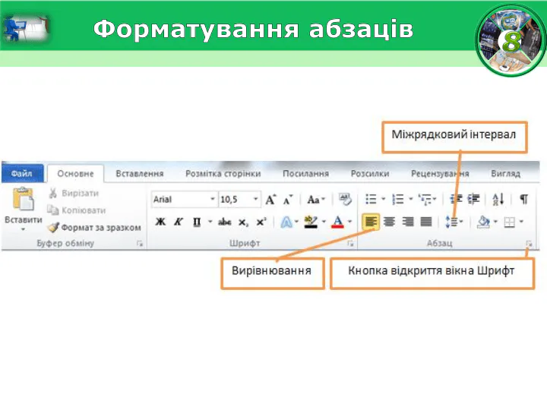
Task: Toggle strikethrough text (abe)
Action: point(224,222)
